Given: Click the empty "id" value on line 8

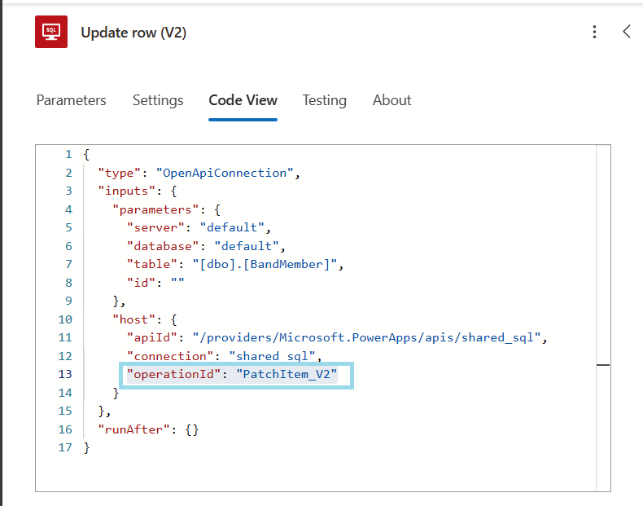Looking at the screenshot, I should [x=177, y=283].
